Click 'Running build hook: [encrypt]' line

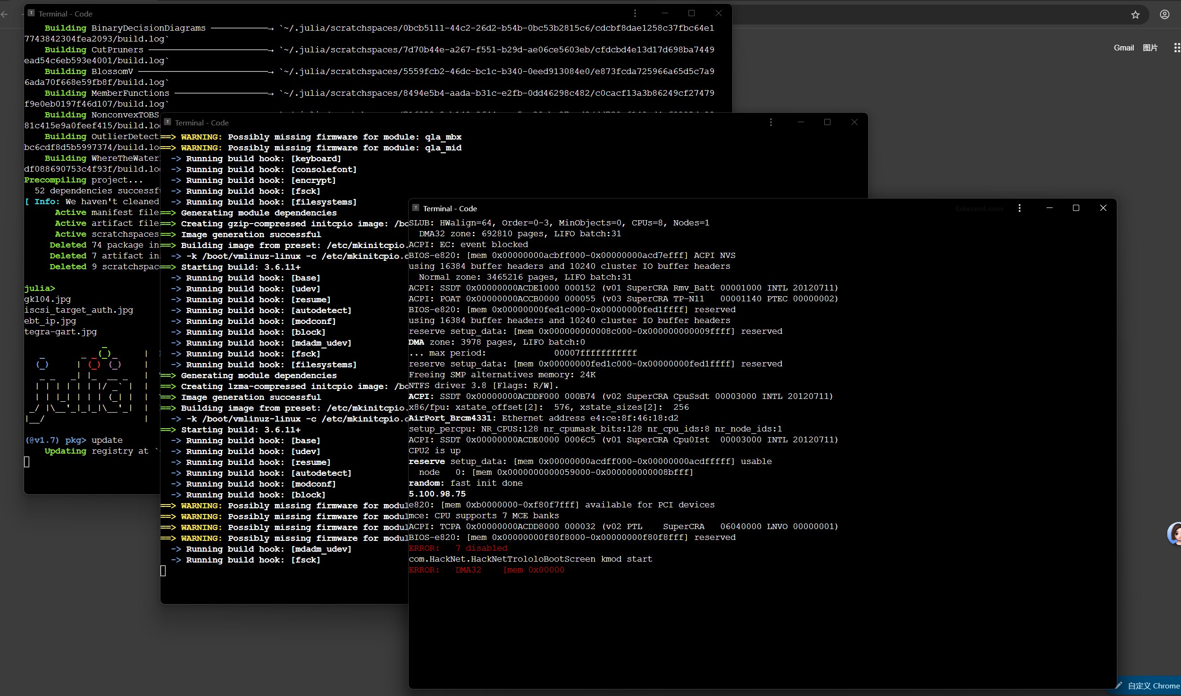pos(253,180)
